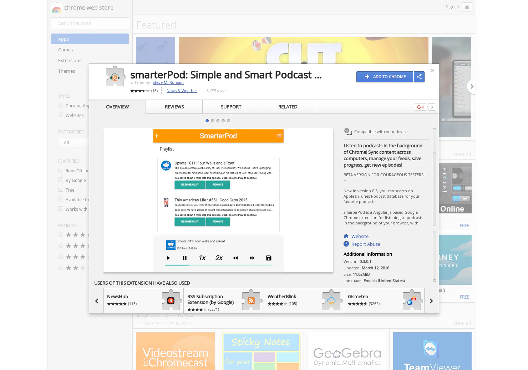Toggle the Works with Google Drive checkbox
Image resolution: width=528 pixels, height=370 pixels.
[x=61, y=209]
